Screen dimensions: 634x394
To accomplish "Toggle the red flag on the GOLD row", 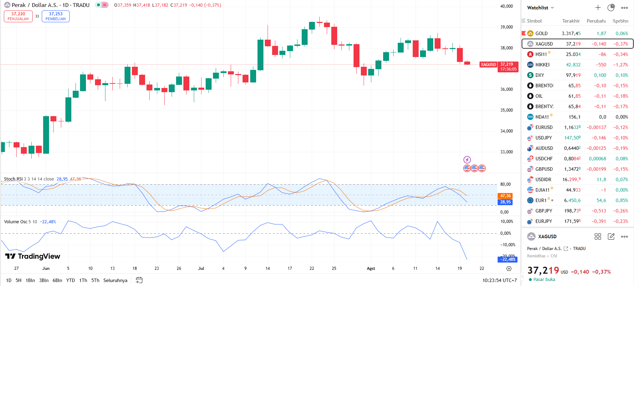I will (x=524, y=33).
